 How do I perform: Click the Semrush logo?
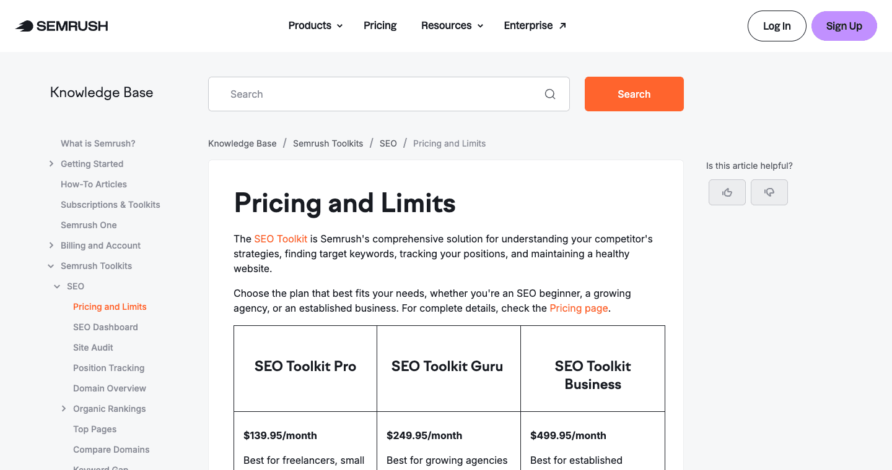pyautogui.click(x=61, y=25)
